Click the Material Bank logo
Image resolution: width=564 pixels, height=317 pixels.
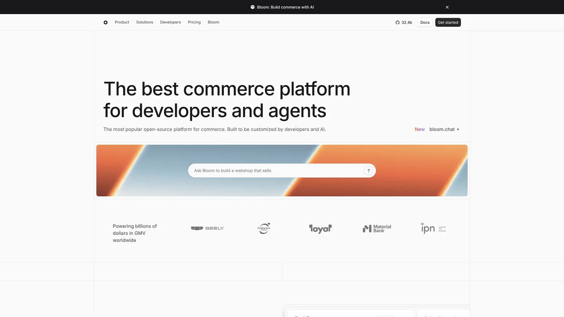377,228
